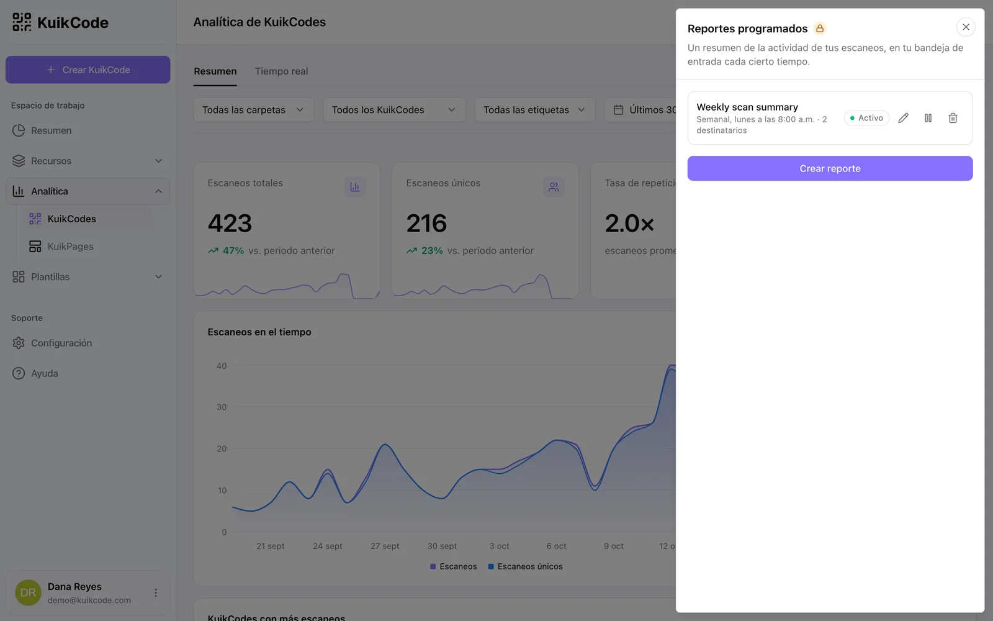
Task: Open Configuración settings
Action: click(x=88, y=343)
